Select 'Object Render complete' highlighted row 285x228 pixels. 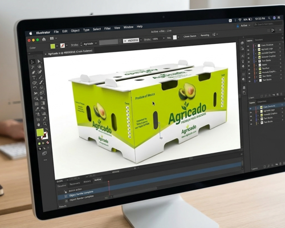(x=83, y=193)
